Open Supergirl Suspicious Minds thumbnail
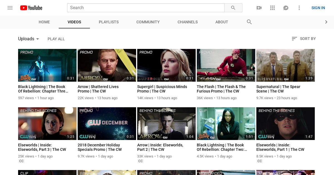 166,65
